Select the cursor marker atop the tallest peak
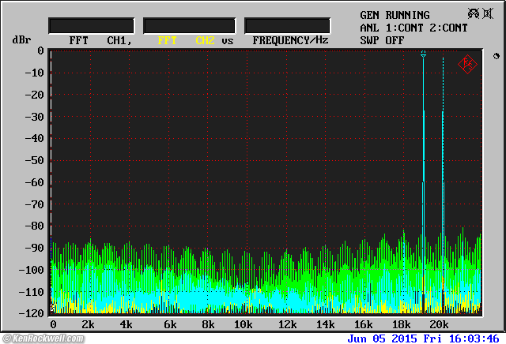Viewport: 506px width, 344px height. point(424,54)
